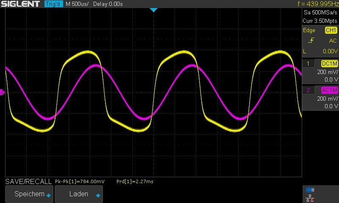
Task: Open the Laden menu button
Action: [x=79, y=194]
